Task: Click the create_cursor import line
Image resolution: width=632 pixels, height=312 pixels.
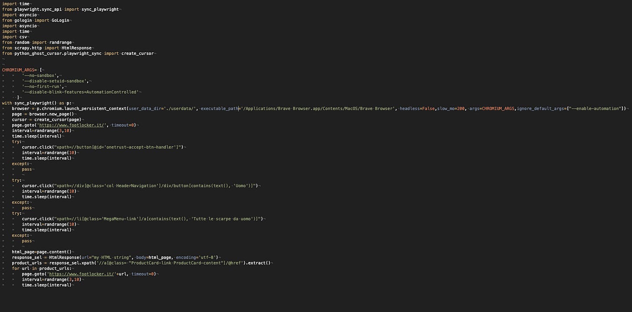Action: click(78, 53)
